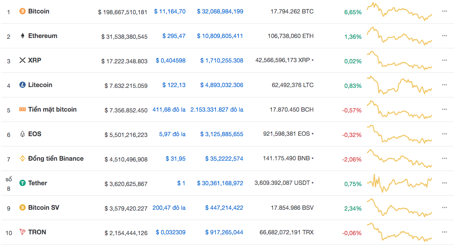454x247 pixels.
Task: Click the Bitcoin orange coin icon
Action: click(x=23, y=11)
